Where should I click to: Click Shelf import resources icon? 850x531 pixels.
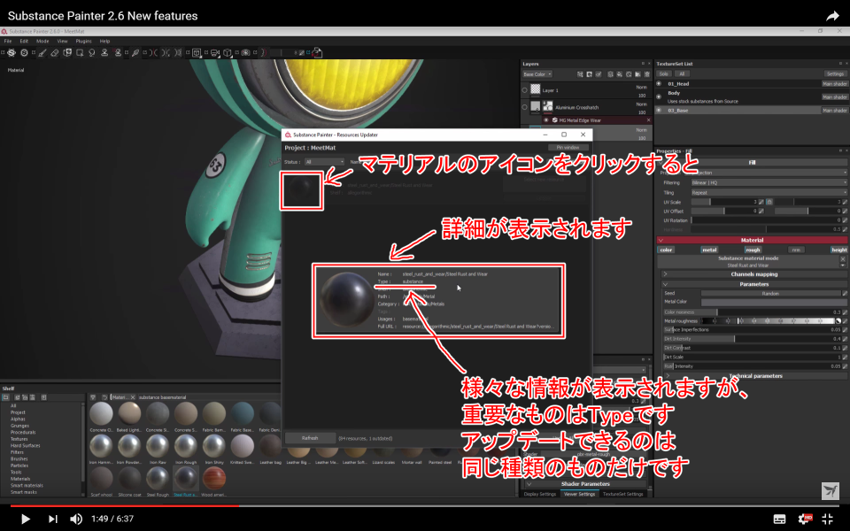(44, 397)
